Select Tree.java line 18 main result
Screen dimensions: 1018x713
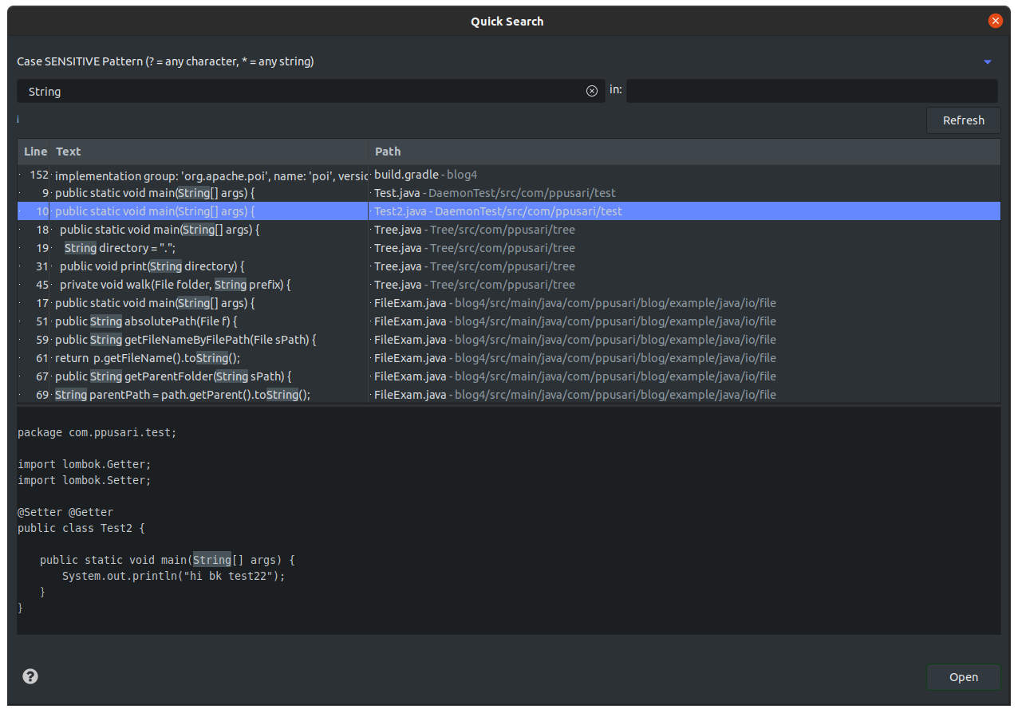[x=509, y=230]
